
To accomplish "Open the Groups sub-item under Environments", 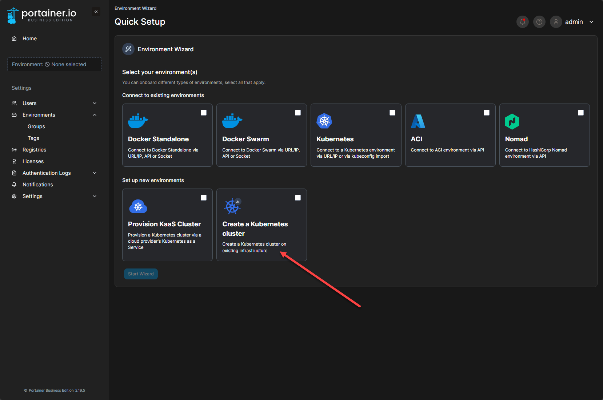I will [36, 126].
